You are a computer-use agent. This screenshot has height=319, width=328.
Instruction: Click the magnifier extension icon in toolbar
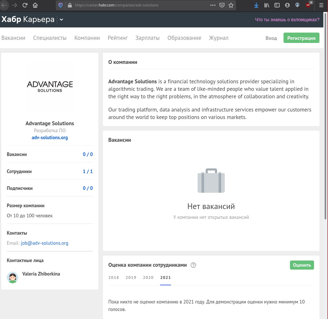pyautogui.click(x=297, y=5)
